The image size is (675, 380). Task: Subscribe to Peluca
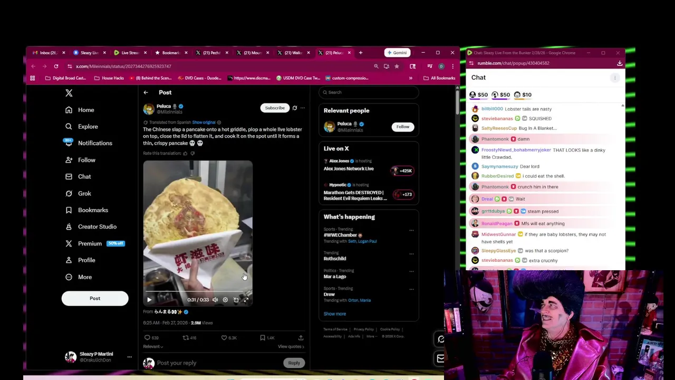(x=275, y=108)
